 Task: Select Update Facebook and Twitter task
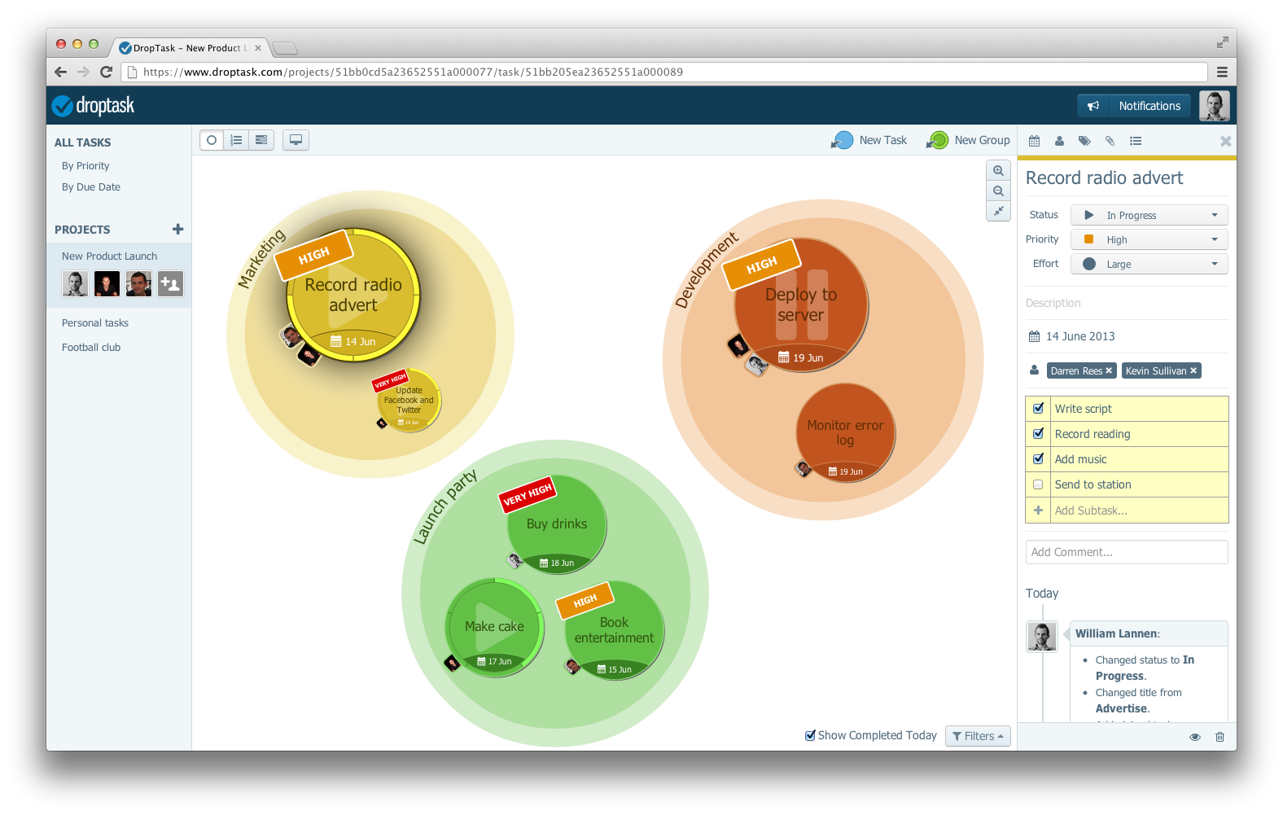point(409,400)
